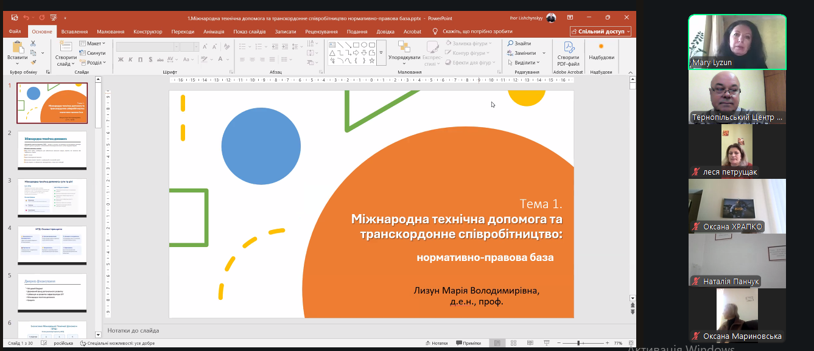Image resolution: width=814 pixels, height=351 pixels.
Task: Click the Create PDF file icon
Action: (568, 48)
